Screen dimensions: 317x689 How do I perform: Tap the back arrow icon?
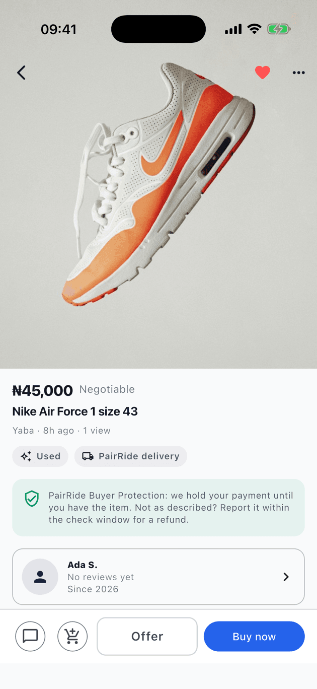pos(21,73)
